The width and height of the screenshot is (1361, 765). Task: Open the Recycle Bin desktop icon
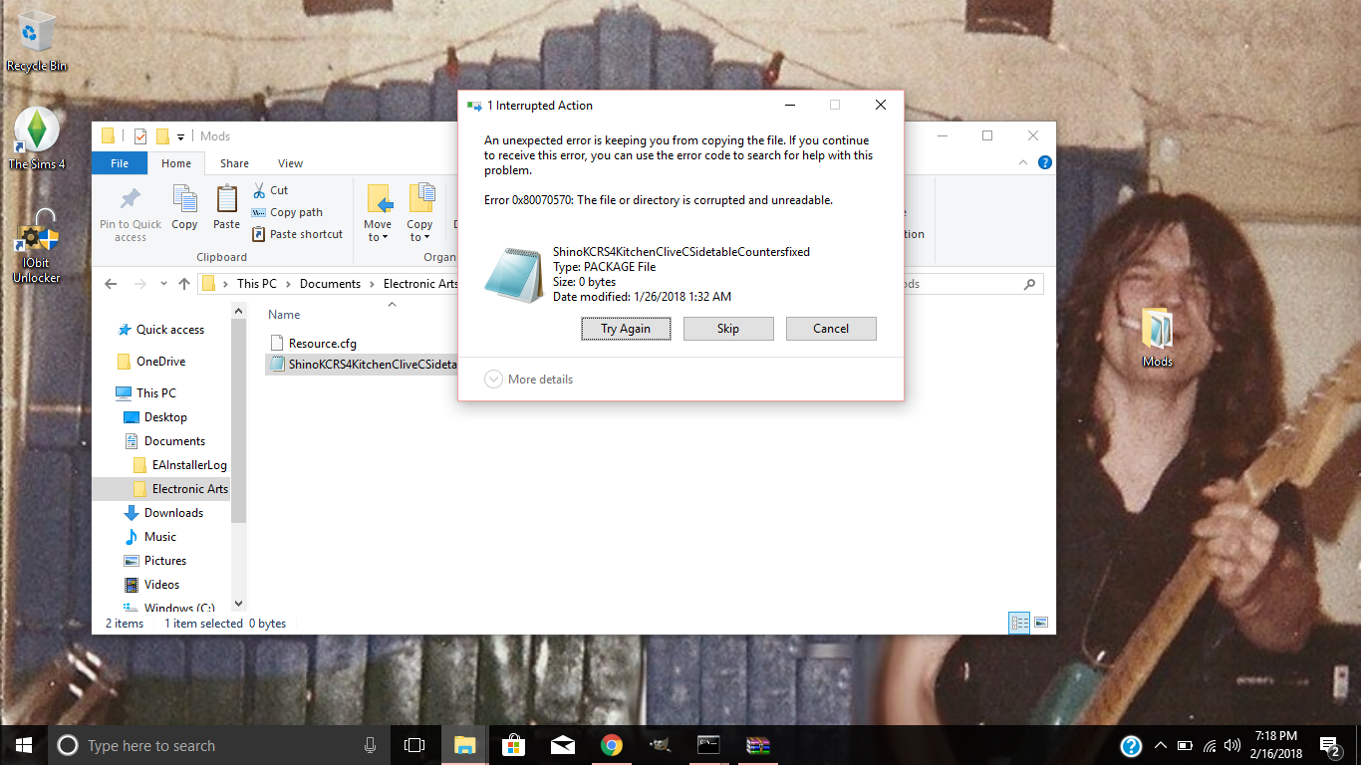[x=37, y=41]
